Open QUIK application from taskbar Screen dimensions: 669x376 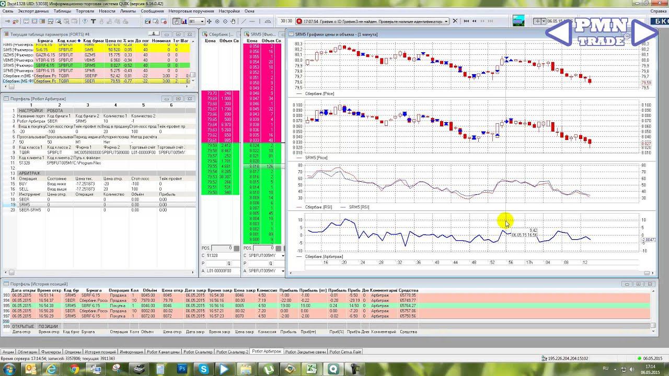tap(332, 369)
